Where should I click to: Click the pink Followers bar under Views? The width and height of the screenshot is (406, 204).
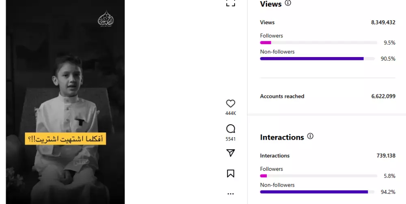(266, 42)
